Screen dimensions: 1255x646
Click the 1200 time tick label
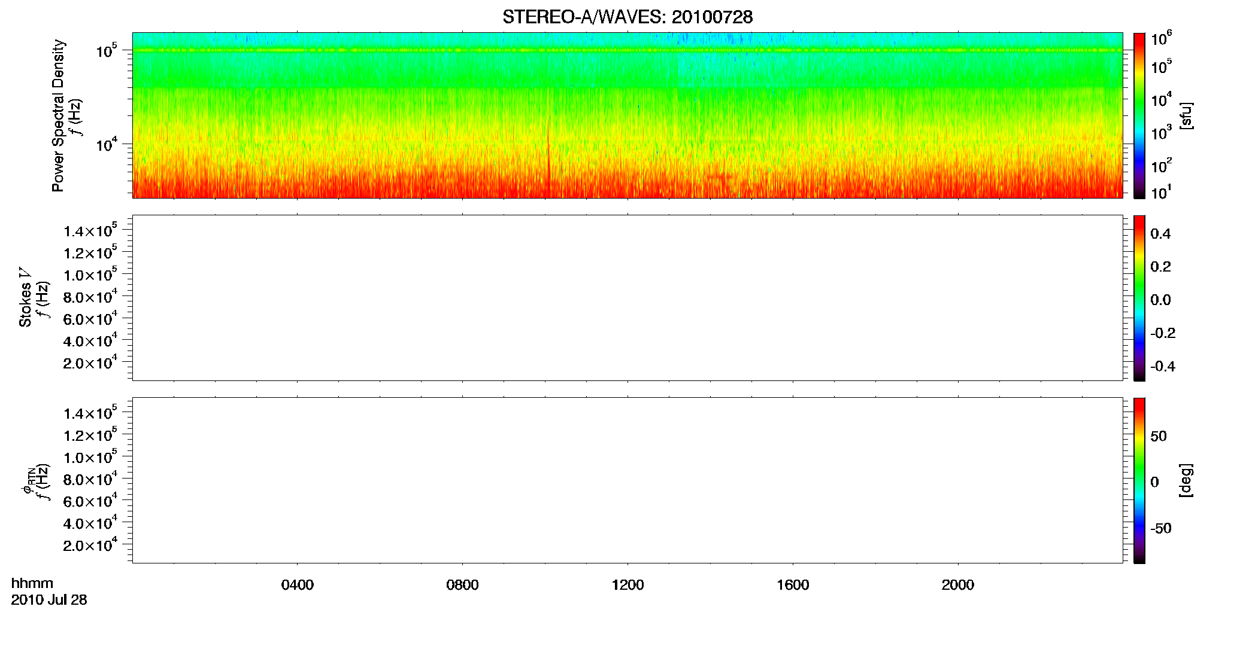pos(627,585)
